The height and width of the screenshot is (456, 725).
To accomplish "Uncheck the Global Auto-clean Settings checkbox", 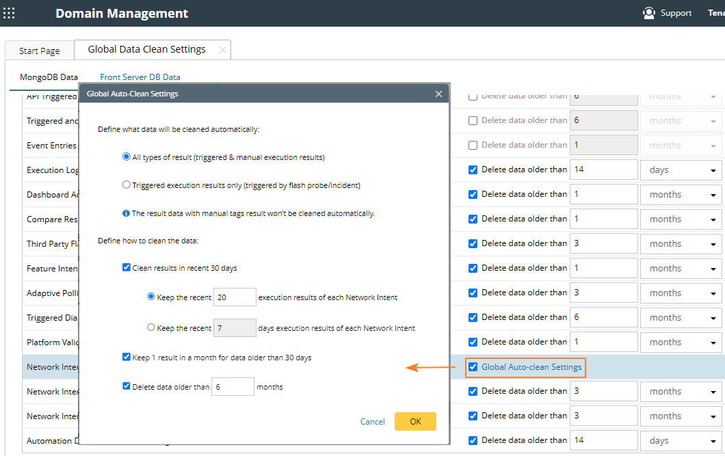I will click(473, 367).
